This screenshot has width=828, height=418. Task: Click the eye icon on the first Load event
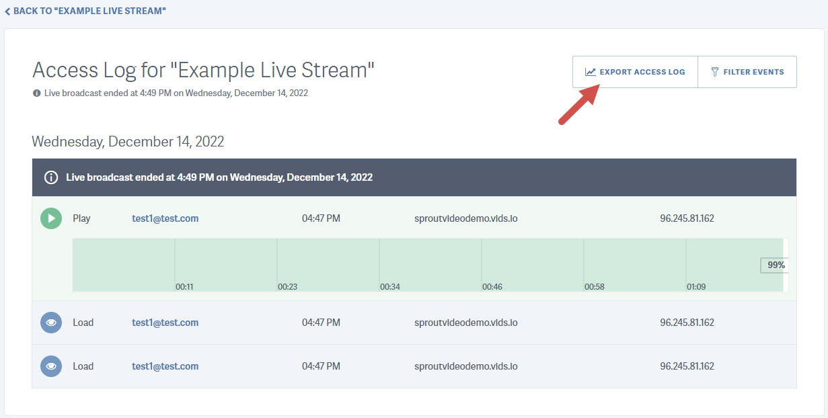[50, 323]
